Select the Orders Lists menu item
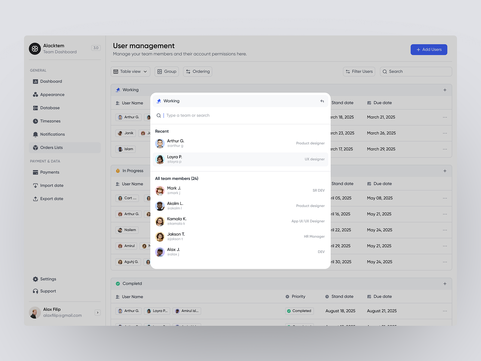 pyautogui.click(x=35, y=147)
